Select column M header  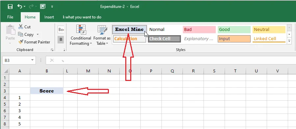pyautogui.click(x=88, y=71)
